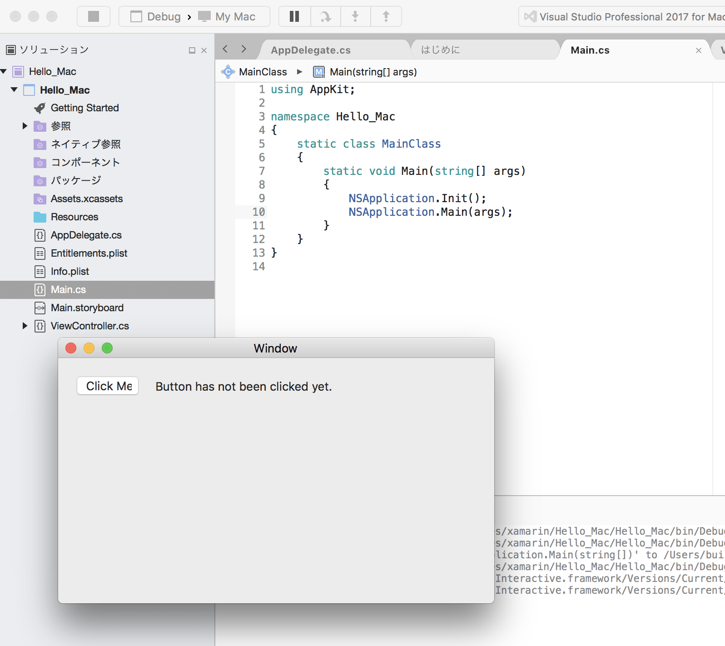Open the Debug configuration selector
This screenshot has width=725, height=646.
pos(155,17)
